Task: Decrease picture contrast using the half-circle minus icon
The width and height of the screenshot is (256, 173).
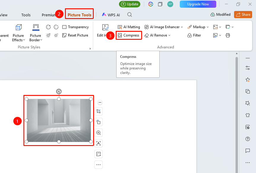Action: (56, 27)
